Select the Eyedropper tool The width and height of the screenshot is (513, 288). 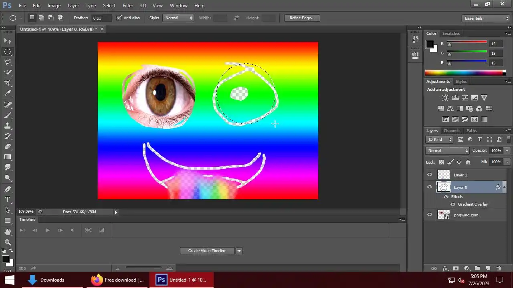click(x=8, y=94)
